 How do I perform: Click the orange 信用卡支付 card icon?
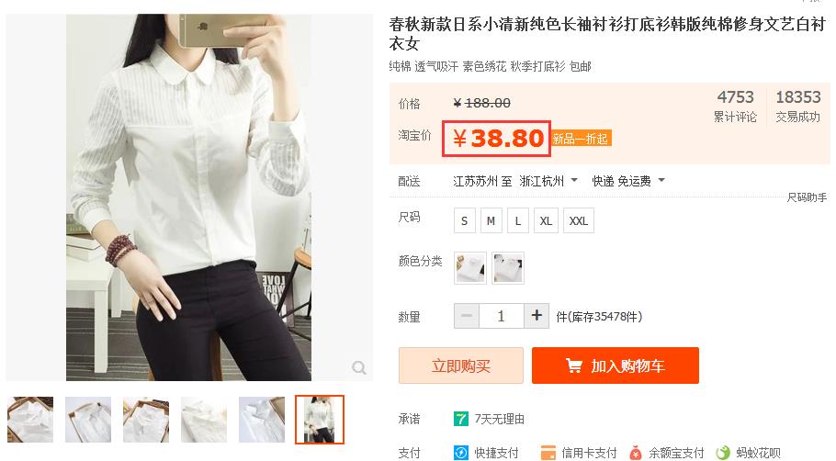coord(548,454)
